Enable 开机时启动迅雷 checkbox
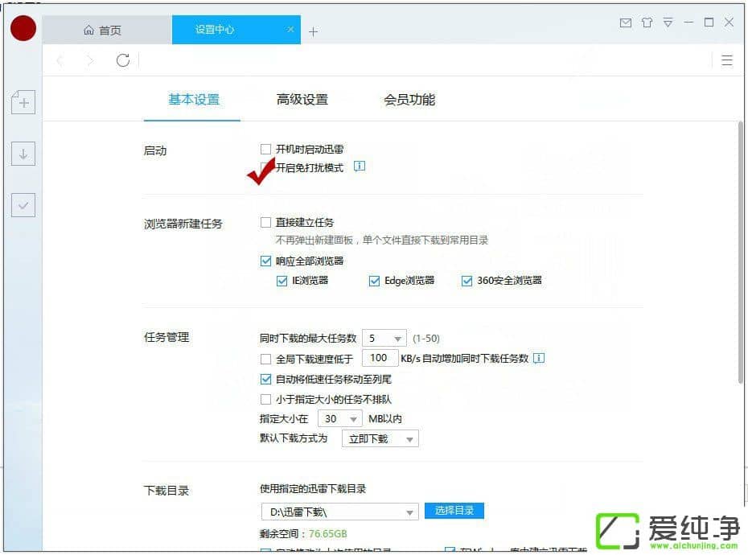Screen dimensions: 748x555 point(266,149)
